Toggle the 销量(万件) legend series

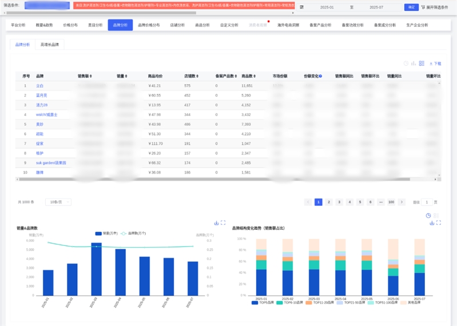[x=106, y=233]
